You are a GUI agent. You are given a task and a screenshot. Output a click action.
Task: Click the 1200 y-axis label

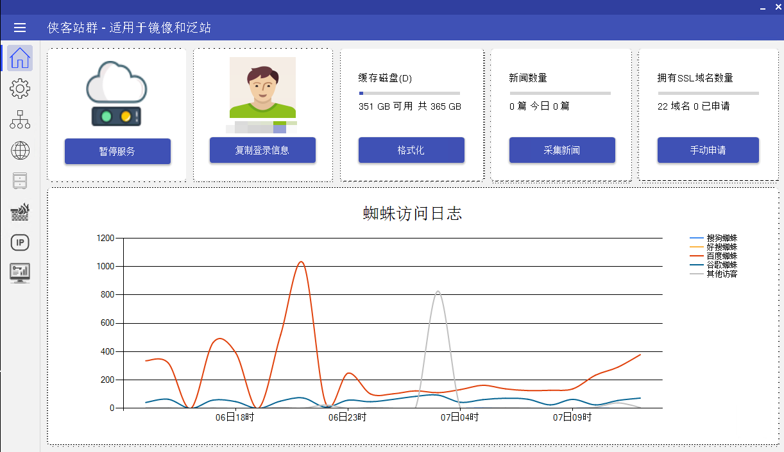(105, 239)
